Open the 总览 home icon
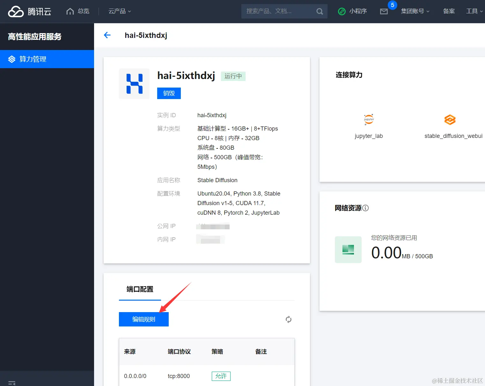This screenshot has width=485, height=386. [70, 11]
